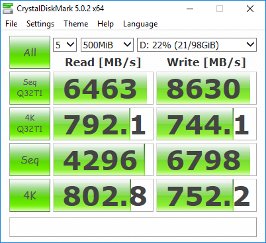Image resolution: width=266 pixels, height=243 pixels.
Task: Open the Settings menu
Action: point(40,24)
